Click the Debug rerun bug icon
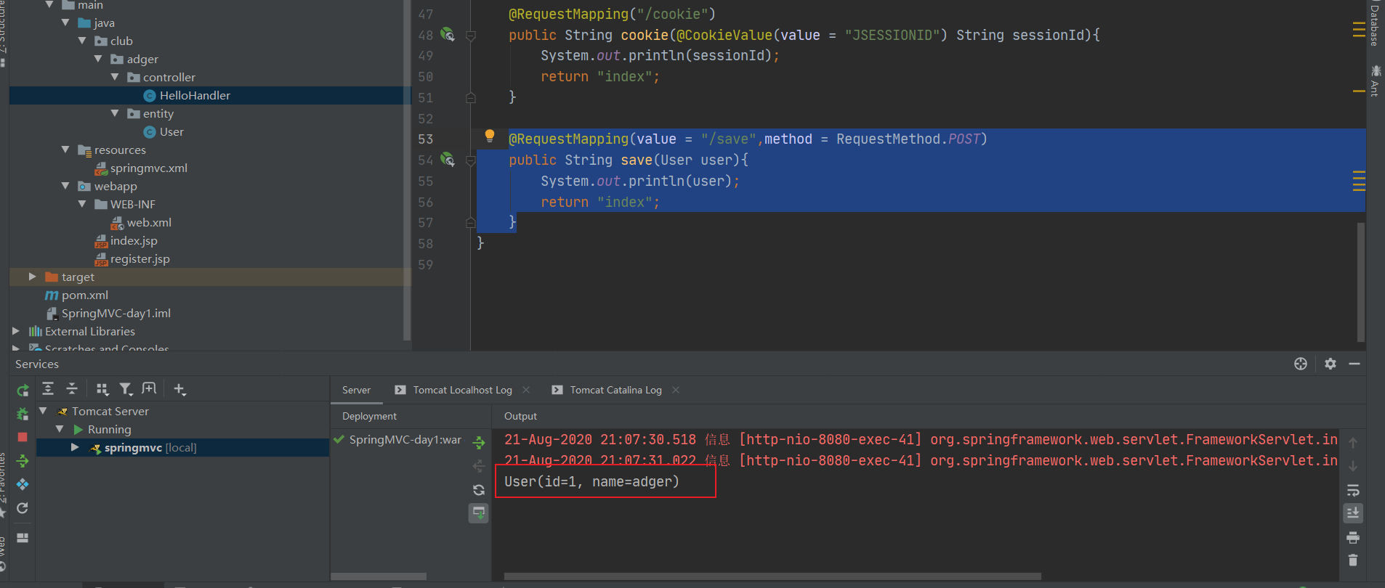 click(x=23, y=414)
